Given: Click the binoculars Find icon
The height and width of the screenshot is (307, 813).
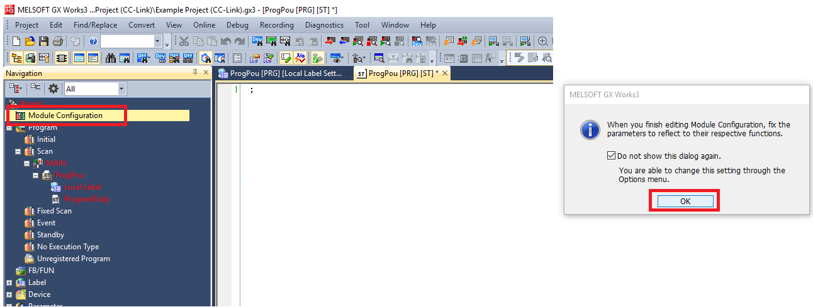Looking at the screenshot, I should [x=111, y=58].
